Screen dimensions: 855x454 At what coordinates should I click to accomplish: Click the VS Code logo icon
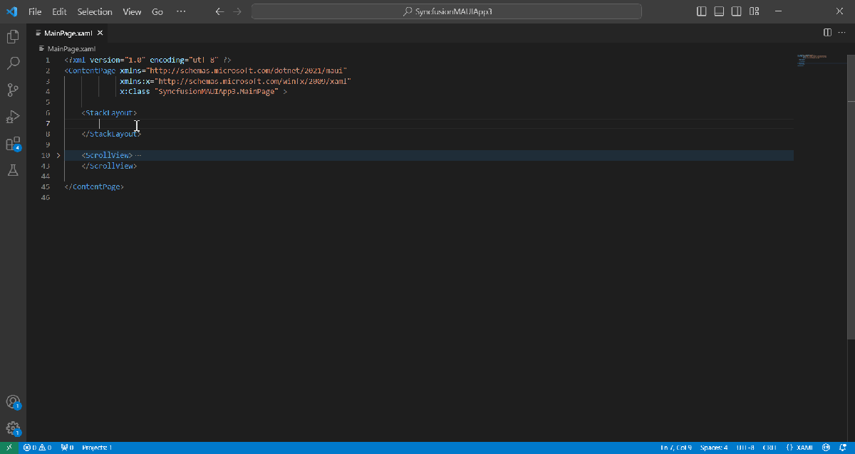(x=11, y=11)
